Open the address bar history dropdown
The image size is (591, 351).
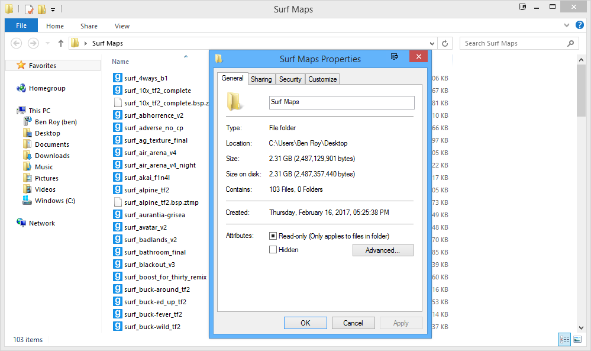tap(434, 43)
